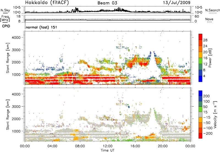Click the Velocity panel 'Slant Range [km]' label
This screenshot has width=220, height=152.
(x=8, y=115)
